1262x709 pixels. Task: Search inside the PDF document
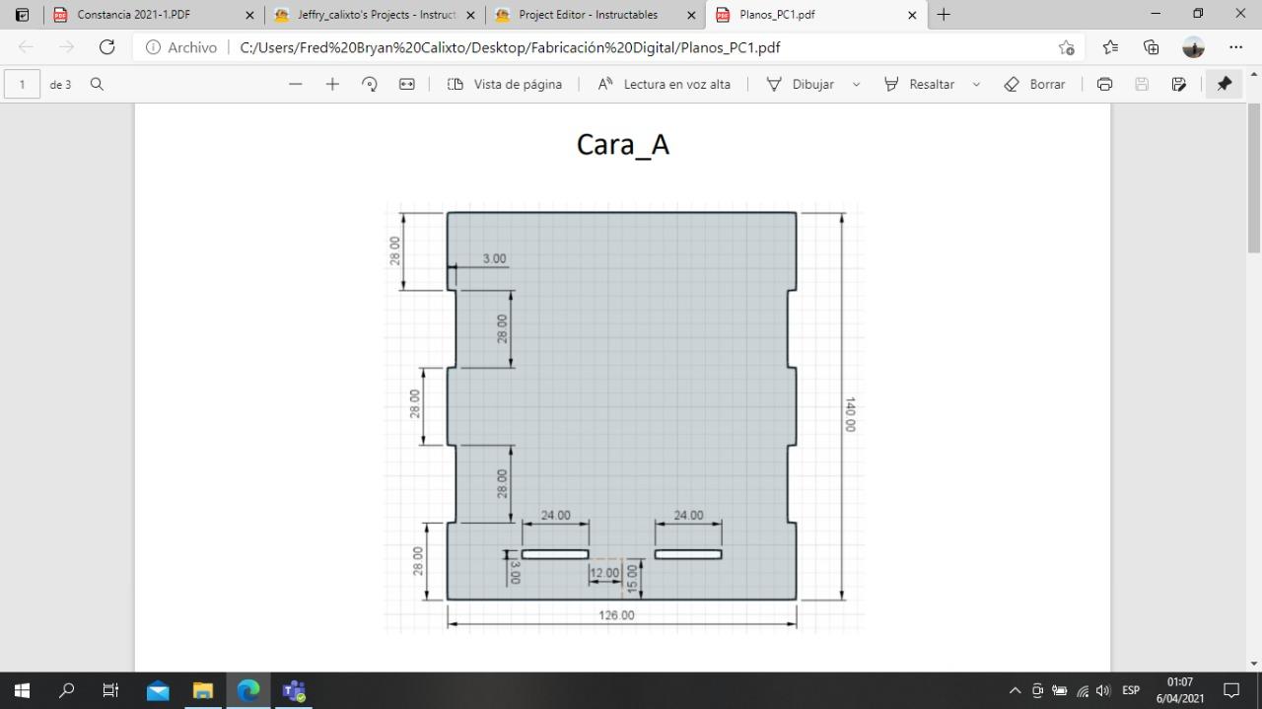pos(97,85)
